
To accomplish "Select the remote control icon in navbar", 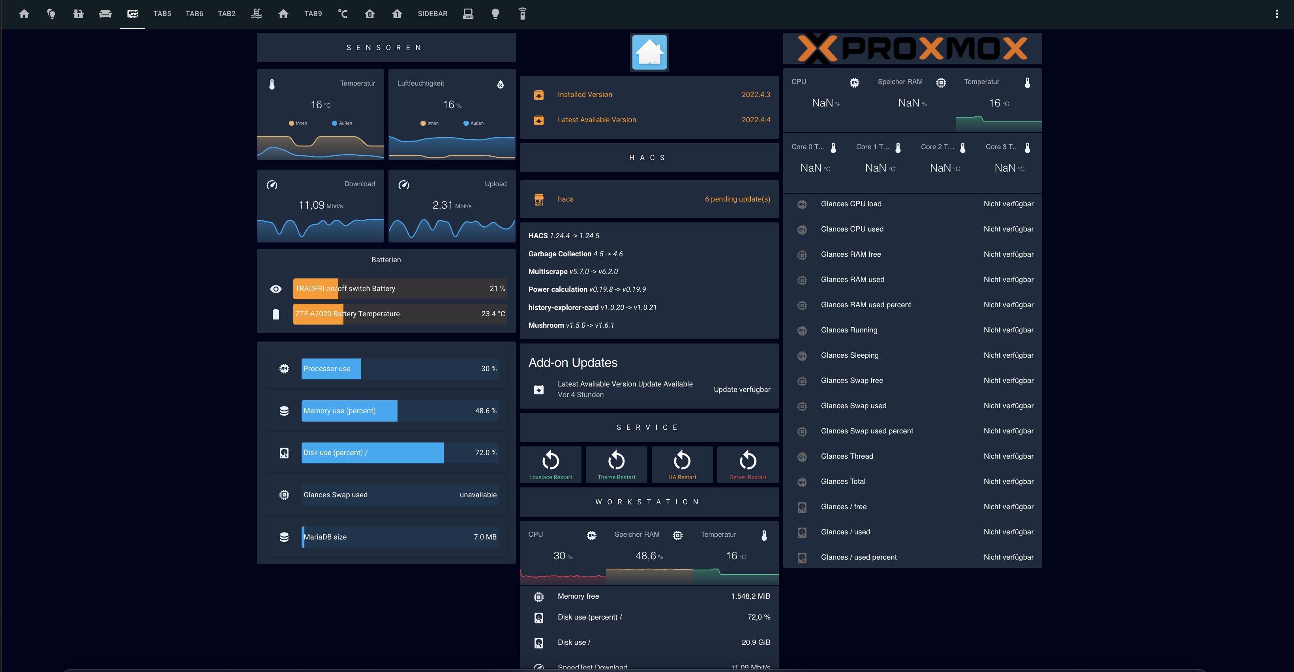I will coord(522,13).
